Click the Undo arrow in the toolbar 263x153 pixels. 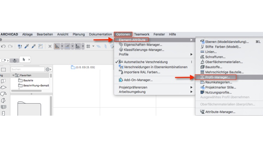3,46
